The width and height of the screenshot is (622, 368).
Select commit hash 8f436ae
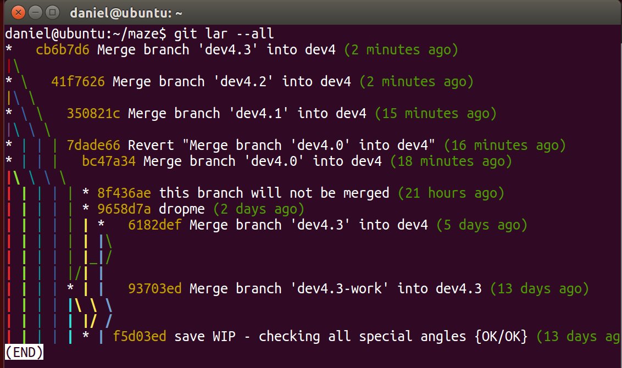click(x=124, y=193)
